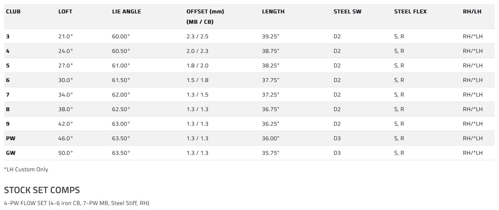Select the D3 swing weight in GW row
This screenshot has height=210, width=499.
[x=337, y=153]
